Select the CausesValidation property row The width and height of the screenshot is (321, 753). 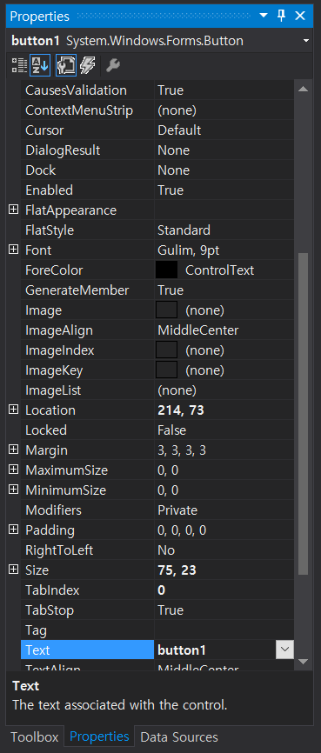(x=157, y=90)
